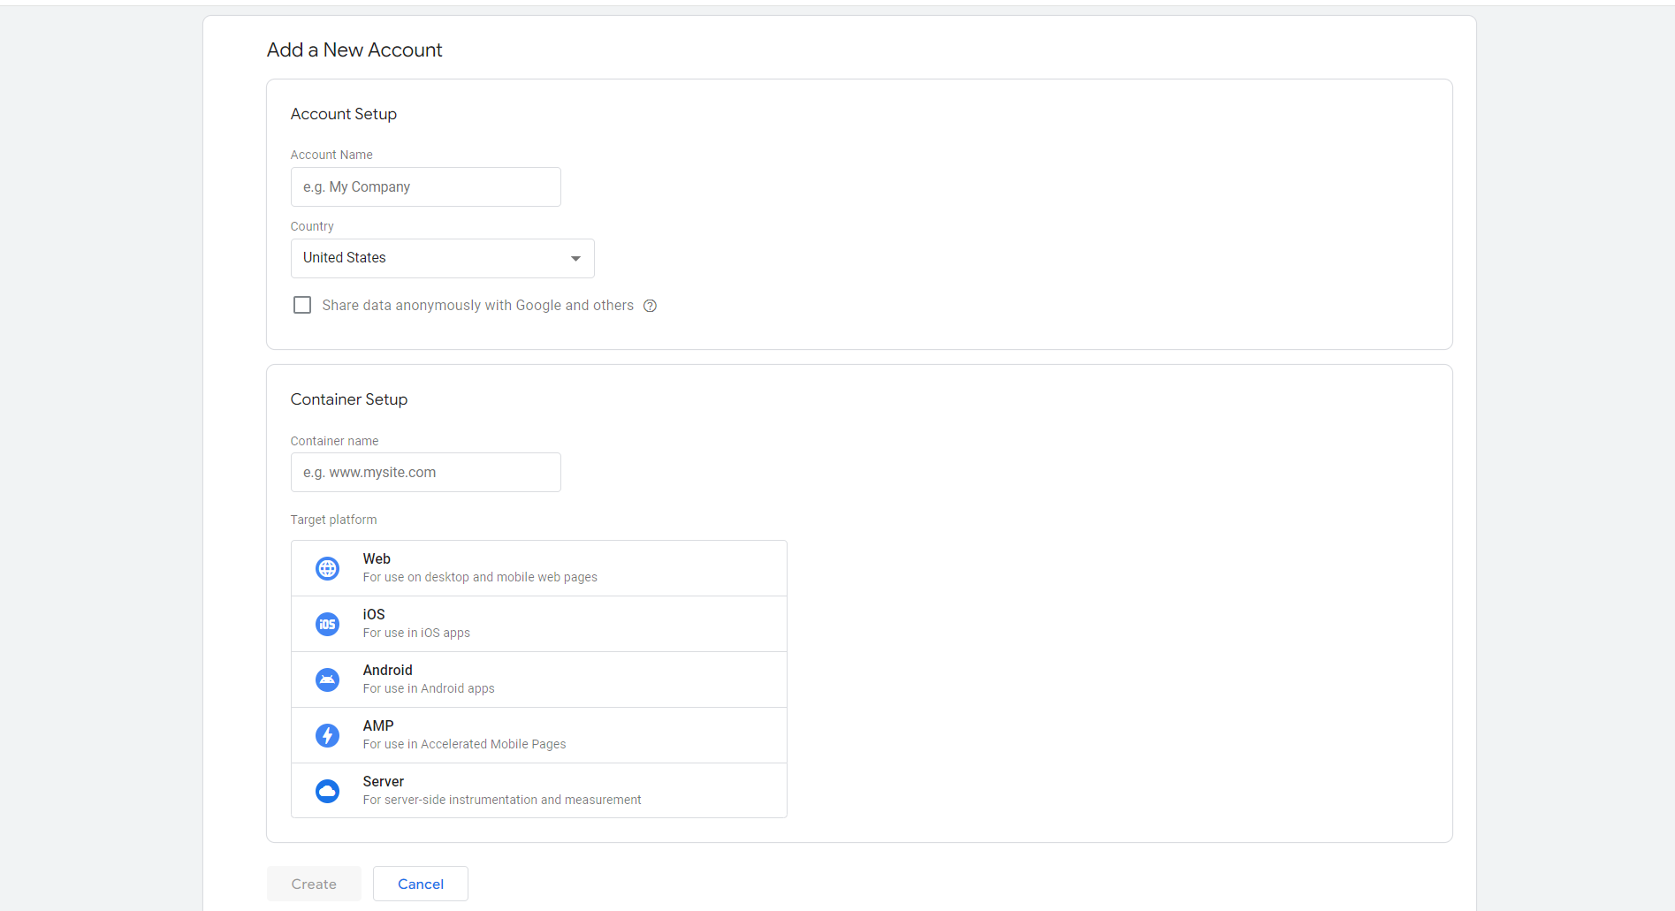Click the Account Name input field
1675x911 pixels.
tap(425, 186)
